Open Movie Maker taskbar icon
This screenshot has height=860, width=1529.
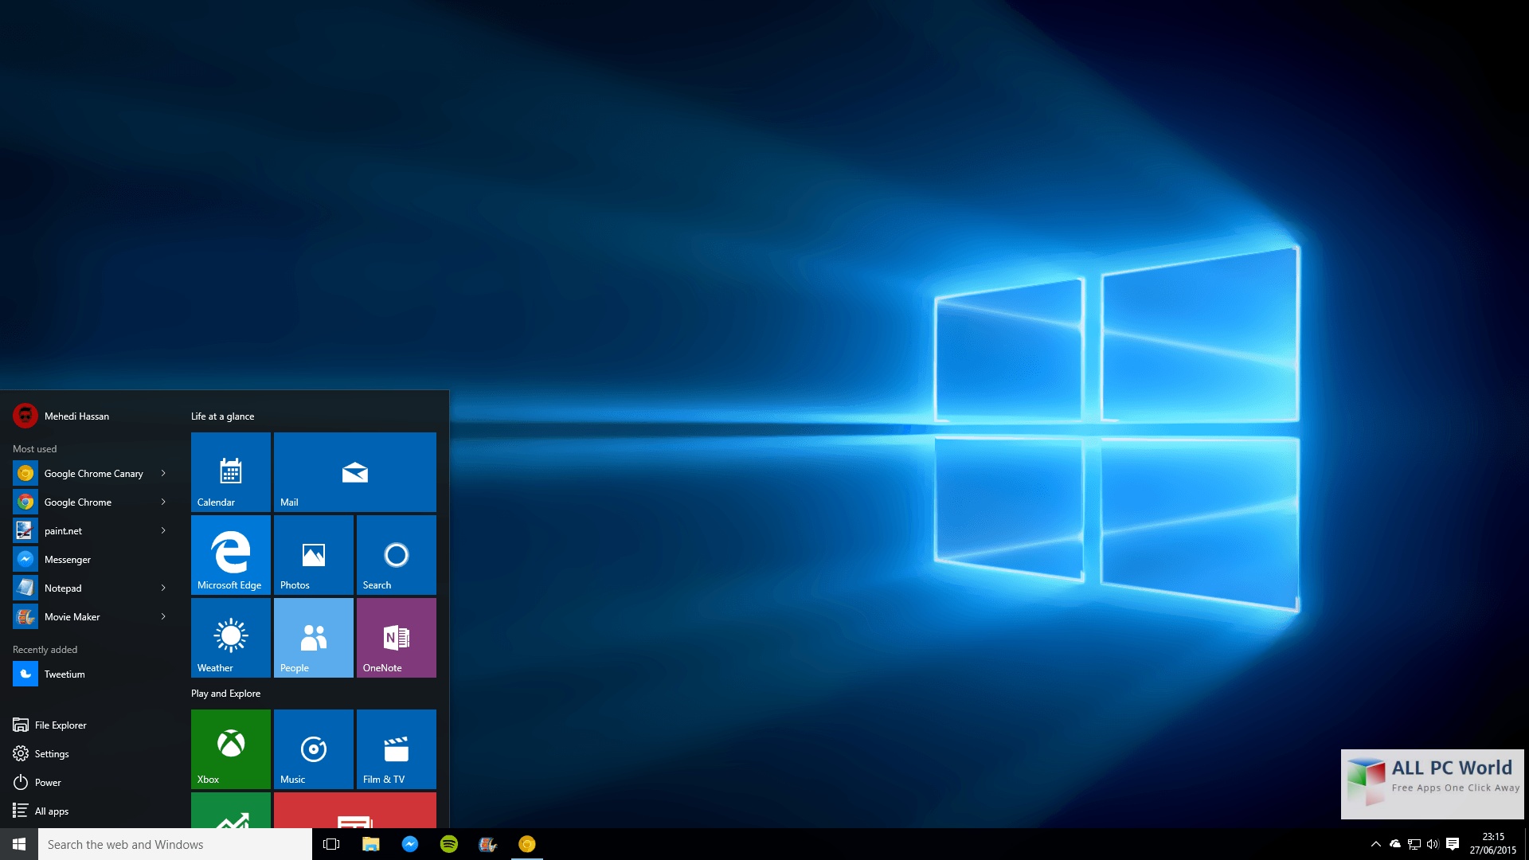487,844
